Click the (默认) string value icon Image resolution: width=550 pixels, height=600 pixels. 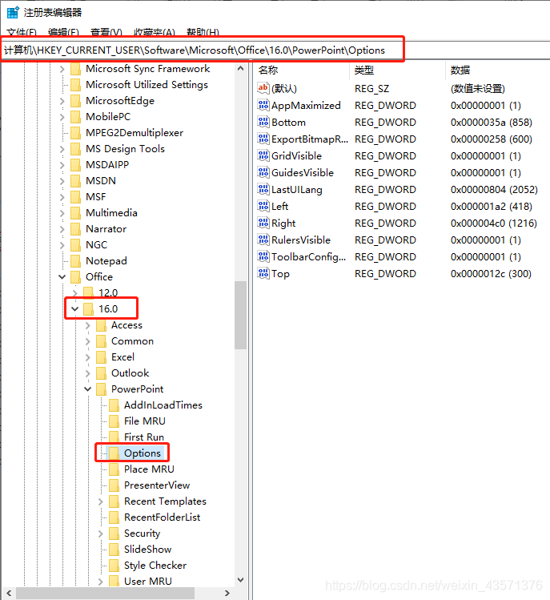point(263,88)
